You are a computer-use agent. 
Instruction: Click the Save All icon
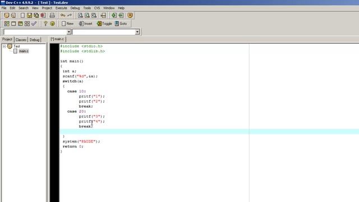tap(36, 15)
